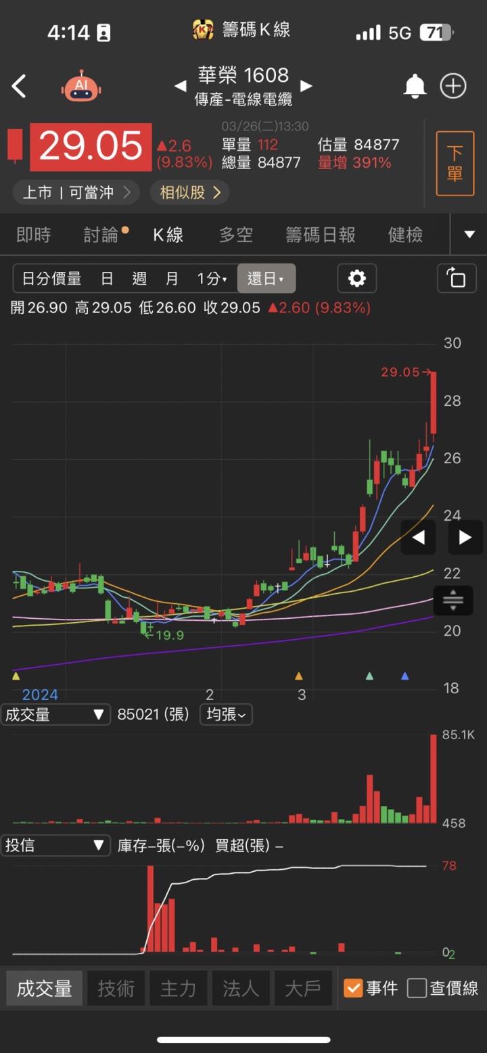The image size is (487, 1053).
Task: Tap the large 29.05 price box
Action: tap(91, 147)
